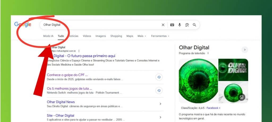Open the three-dot menu next to olhardigital.com.br
272x122 pixels.
[79, 51]
